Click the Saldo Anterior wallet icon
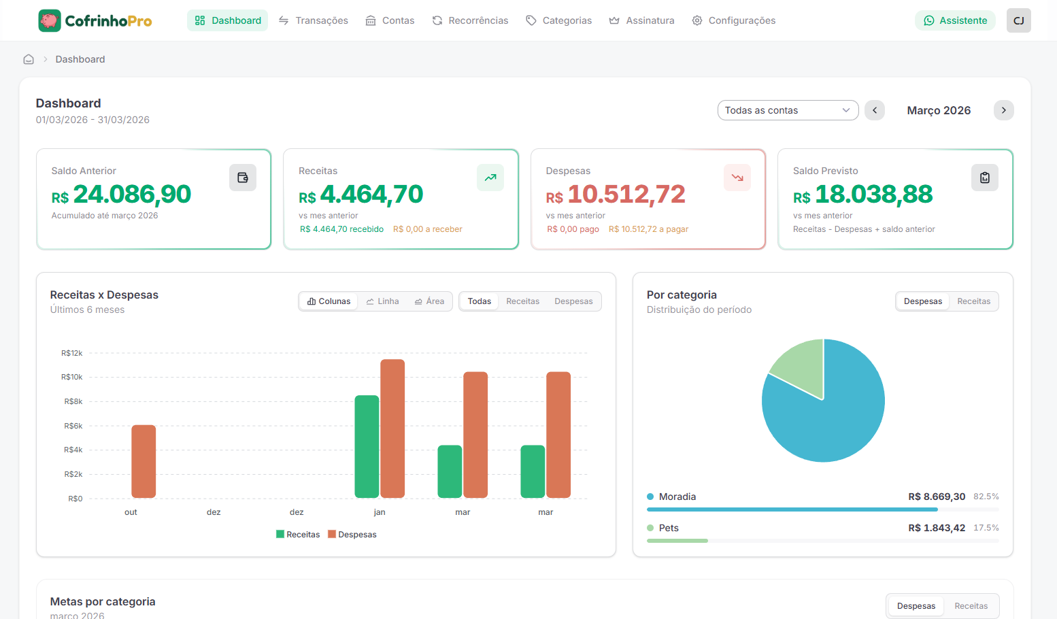Image resolution: width=1057 pixels, height=619 pixels. coord(243,178)
